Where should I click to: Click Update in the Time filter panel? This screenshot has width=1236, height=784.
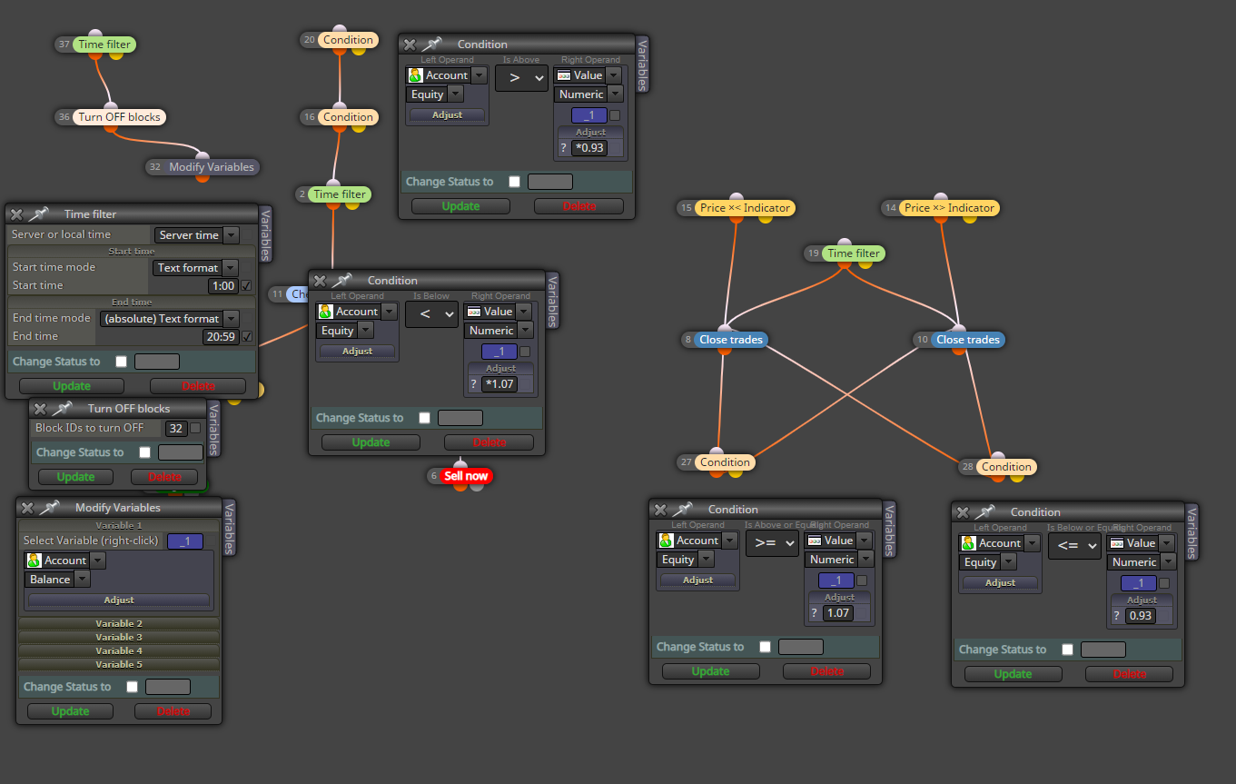[72, 386]
